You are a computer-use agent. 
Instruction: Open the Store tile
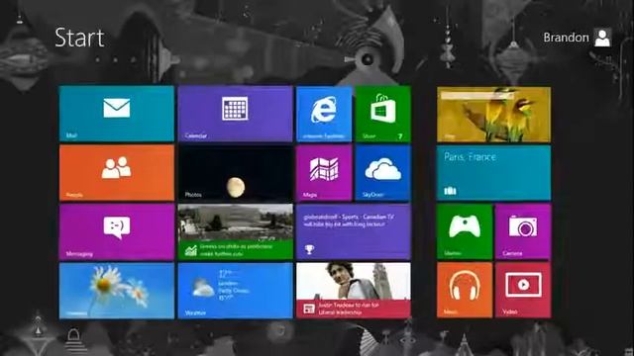[x=383, y=114]
